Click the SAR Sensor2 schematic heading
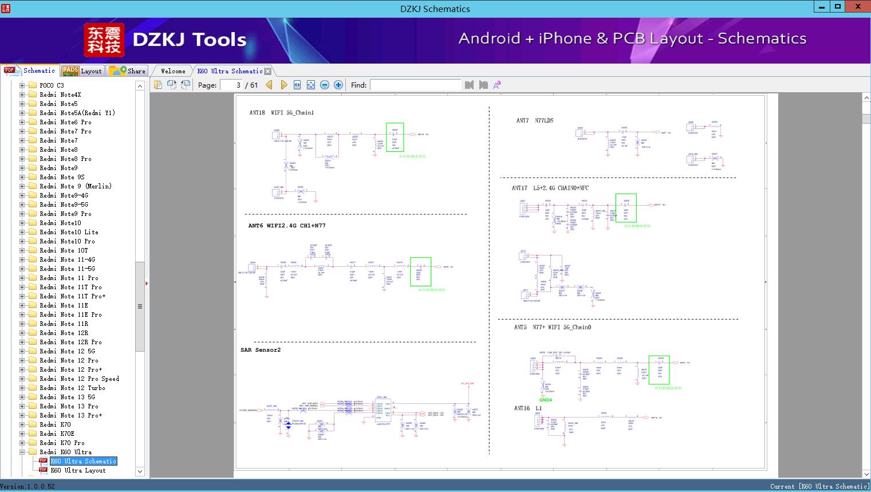871x492 pixels. coord(261,350)
